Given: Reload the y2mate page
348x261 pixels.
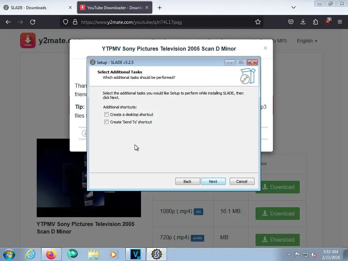Looking at the screenshot, I should (33, 22).
